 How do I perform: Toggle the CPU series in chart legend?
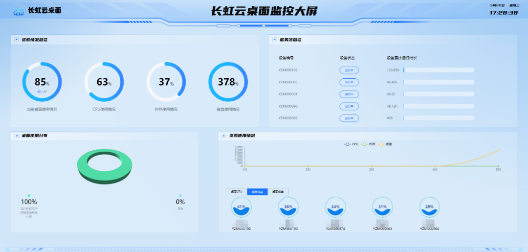[351, 144]
